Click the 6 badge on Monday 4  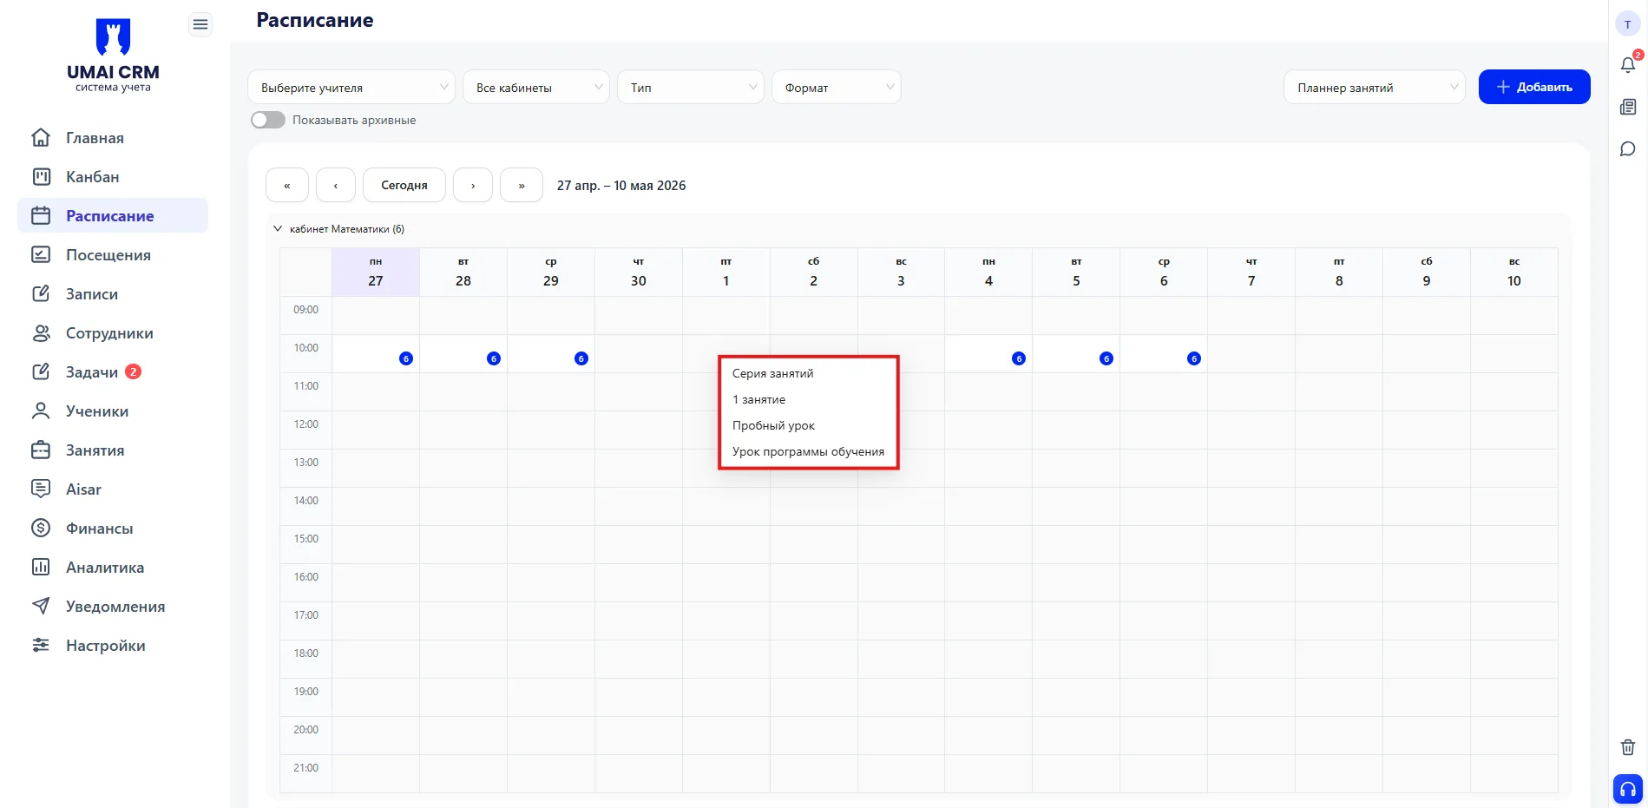click(1019, 358)
